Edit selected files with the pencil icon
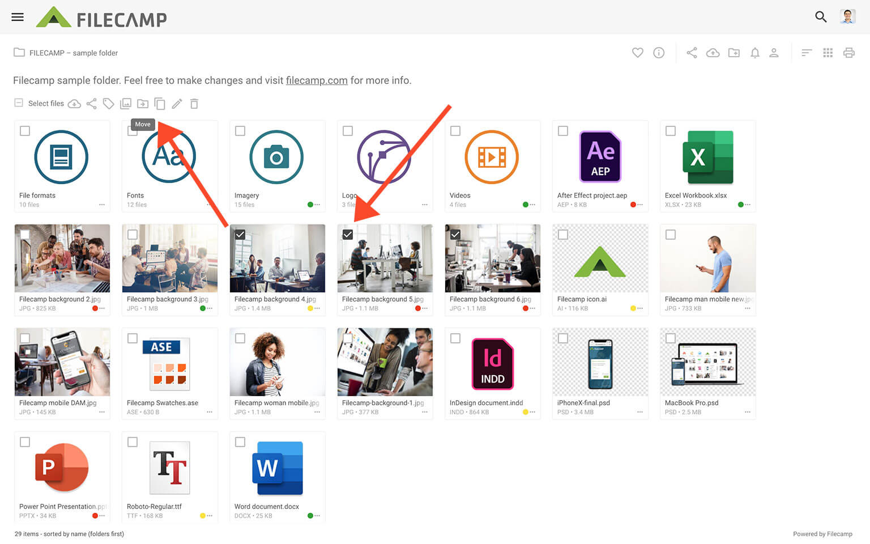Screen dimensions: 870x544 point(177,104)
